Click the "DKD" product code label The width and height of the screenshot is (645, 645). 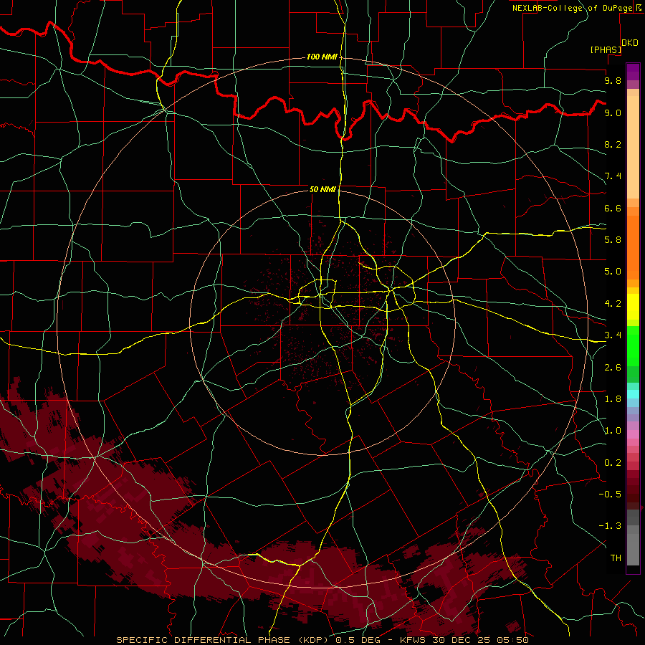click(630, 43)
